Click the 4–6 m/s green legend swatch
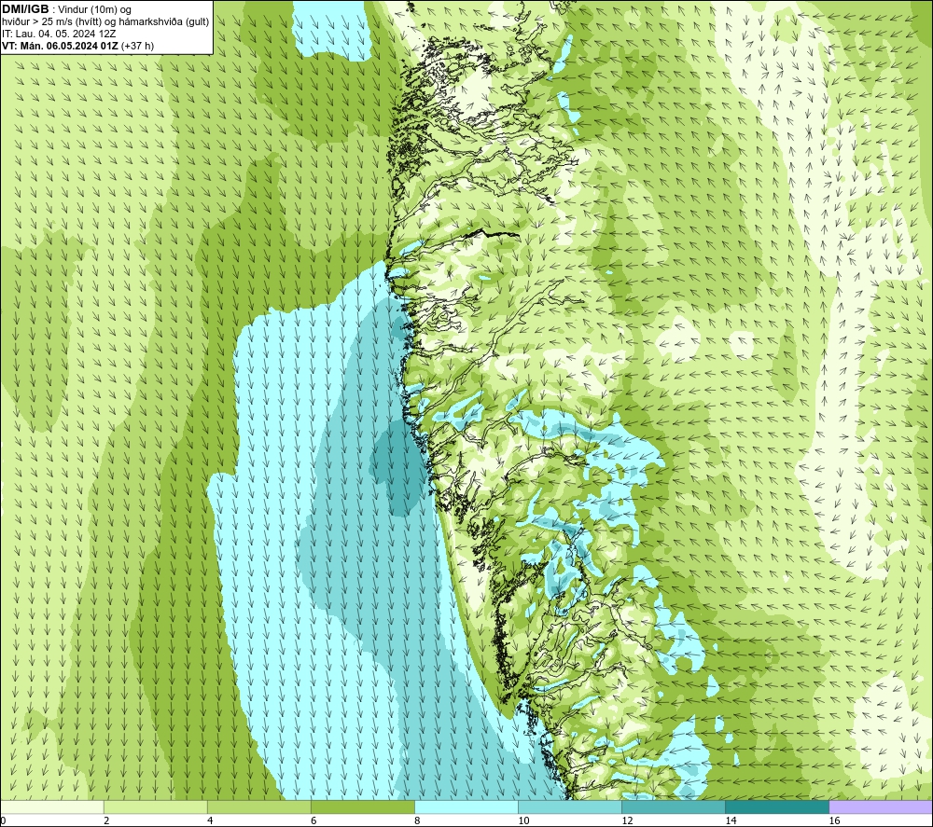The image size is (933, 827). 258,807
